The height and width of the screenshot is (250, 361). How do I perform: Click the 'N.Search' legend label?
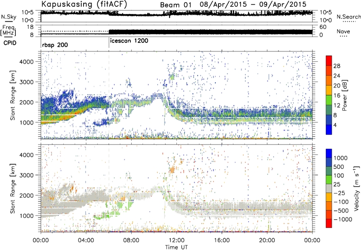pos(348,17)
